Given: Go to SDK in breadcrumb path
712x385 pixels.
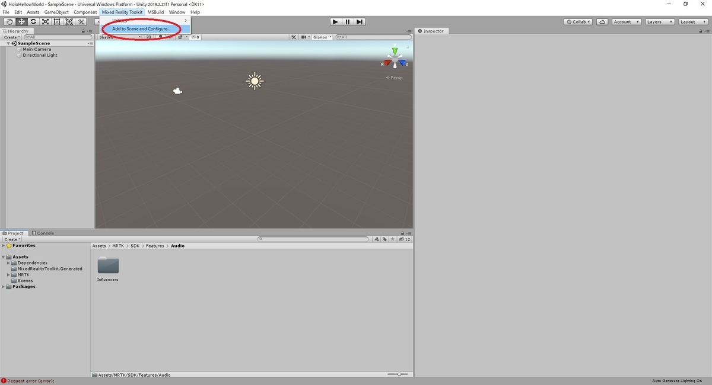Looking at the screenshot, I should click(x=135, y=246).
